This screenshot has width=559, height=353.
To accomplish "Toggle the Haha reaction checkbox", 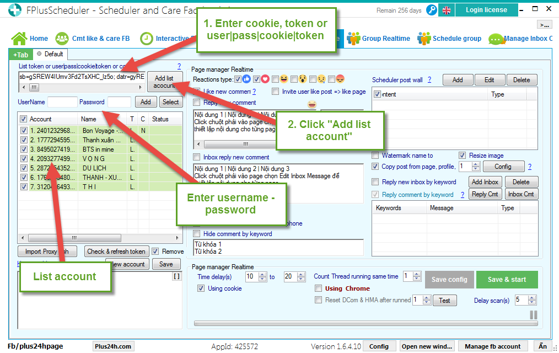I will click(275, 79).
